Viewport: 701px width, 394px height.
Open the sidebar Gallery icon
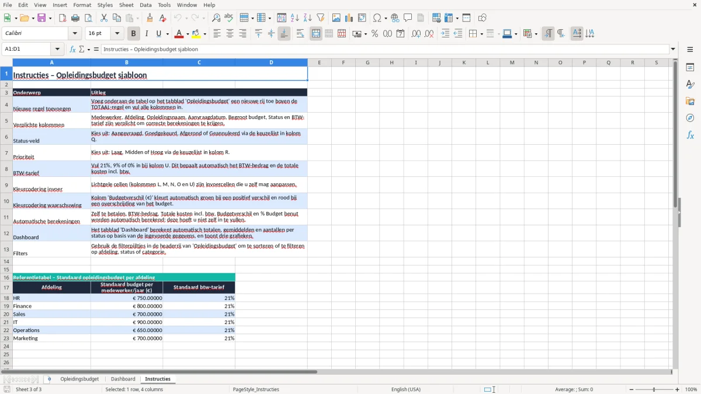pyautogui.click(x=690, y=101)
